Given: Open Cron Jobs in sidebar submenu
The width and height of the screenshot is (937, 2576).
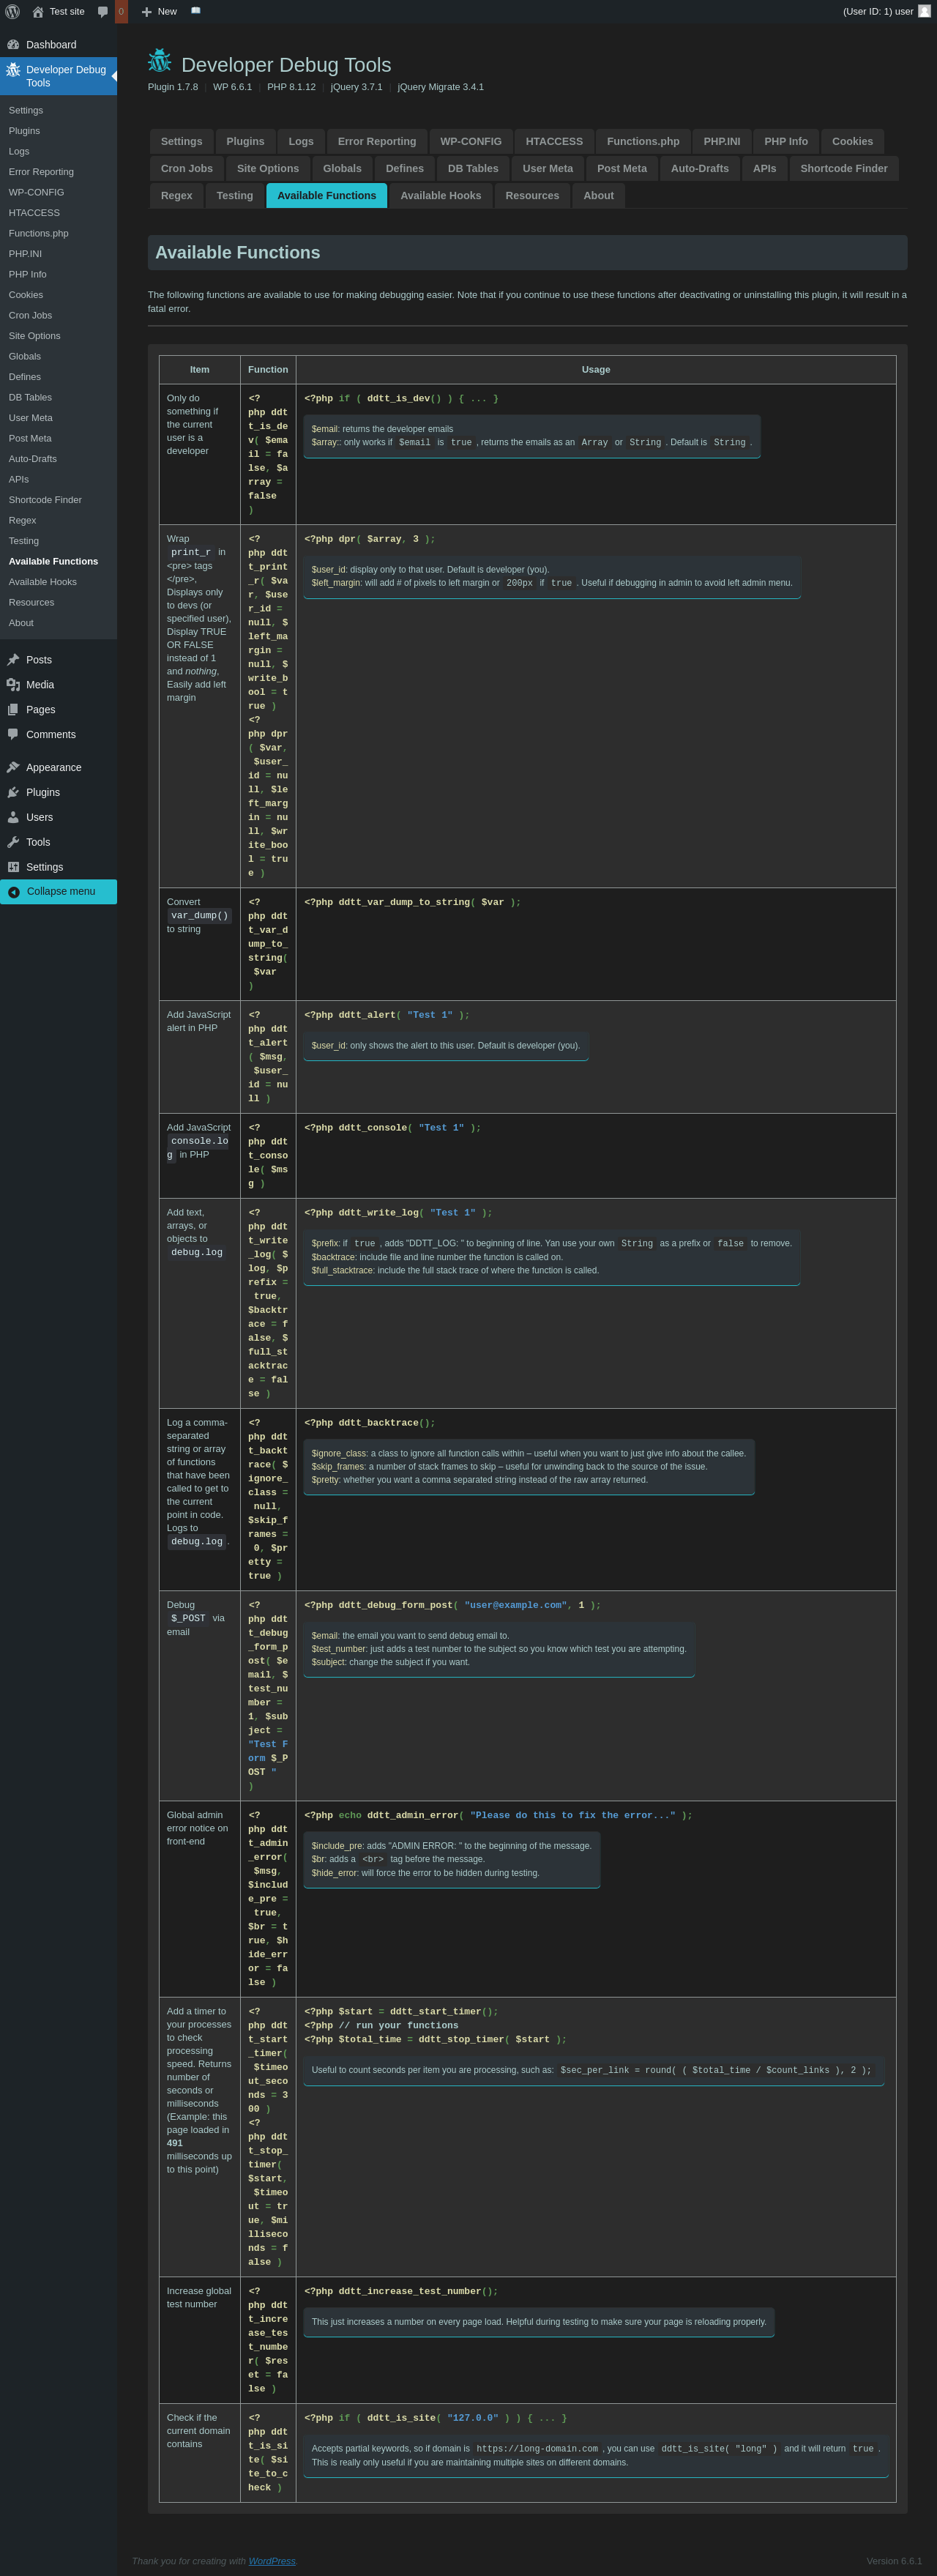Looking at the screenshot, I should pyautogui.click(x=30, y=315).
